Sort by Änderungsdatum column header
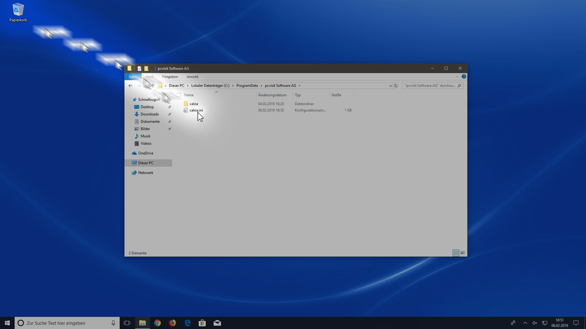The image size is (586, 329). (272, 95)
